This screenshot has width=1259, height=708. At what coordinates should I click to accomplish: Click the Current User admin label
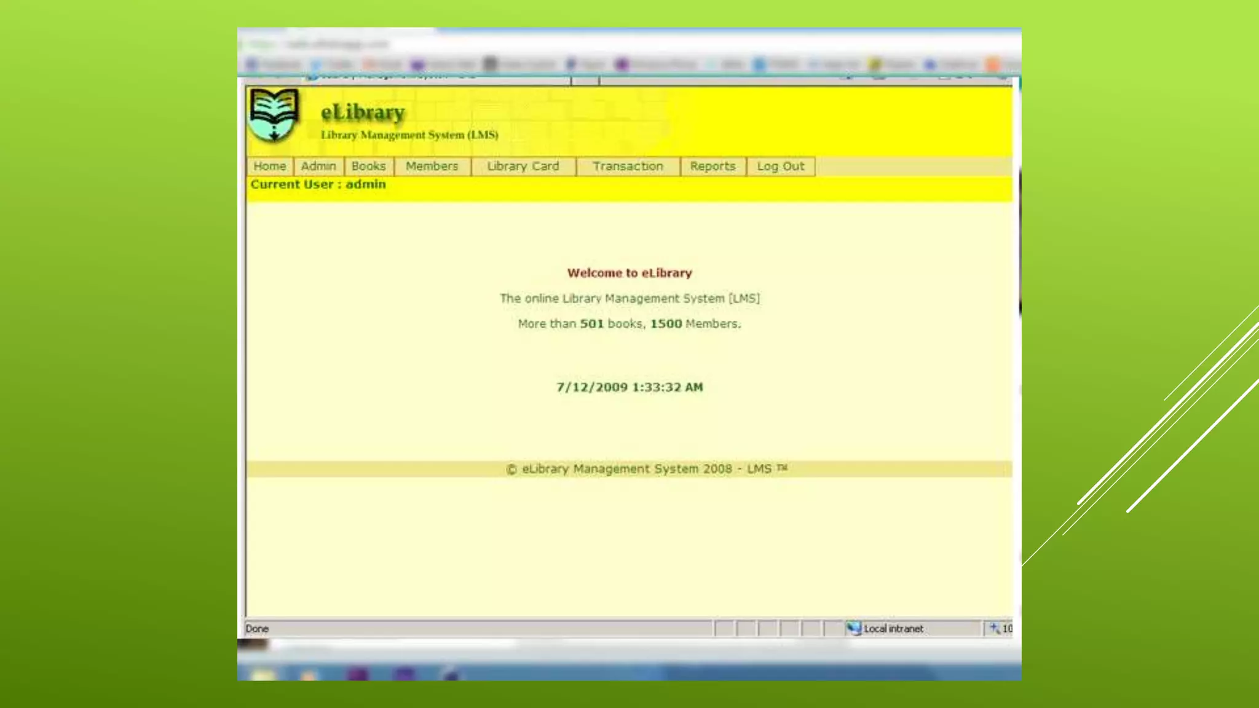[x=318, y=184]
